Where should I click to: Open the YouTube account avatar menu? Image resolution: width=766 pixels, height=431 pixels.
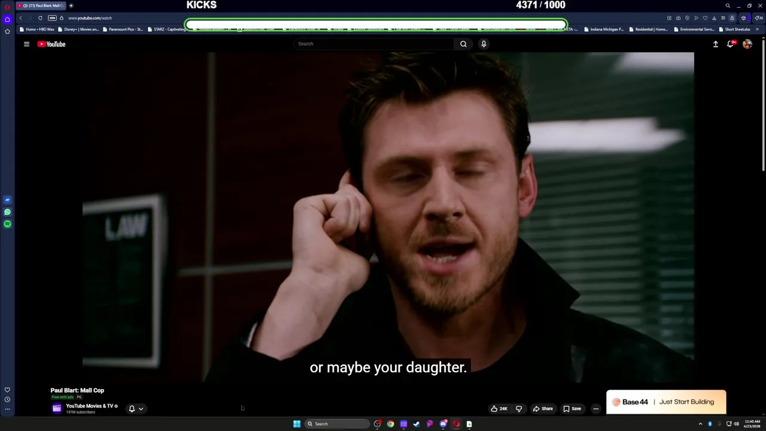click(x=747, y=44)
